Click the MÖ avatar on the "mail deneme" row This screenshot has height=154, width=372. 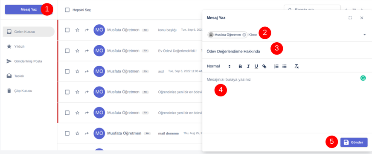99,134
